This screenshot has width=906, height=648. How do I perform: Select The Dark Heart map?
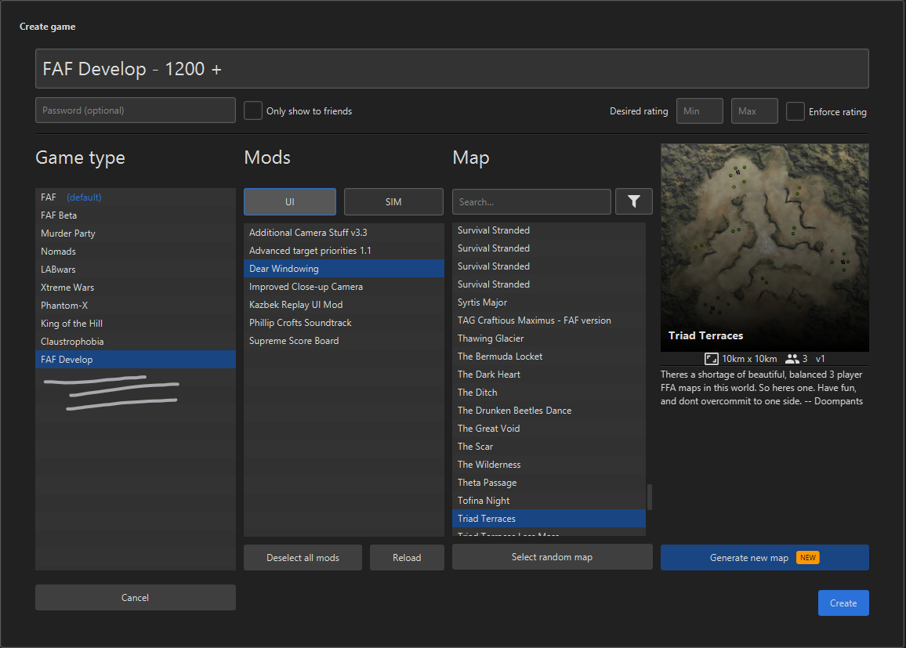pos(549,375)
